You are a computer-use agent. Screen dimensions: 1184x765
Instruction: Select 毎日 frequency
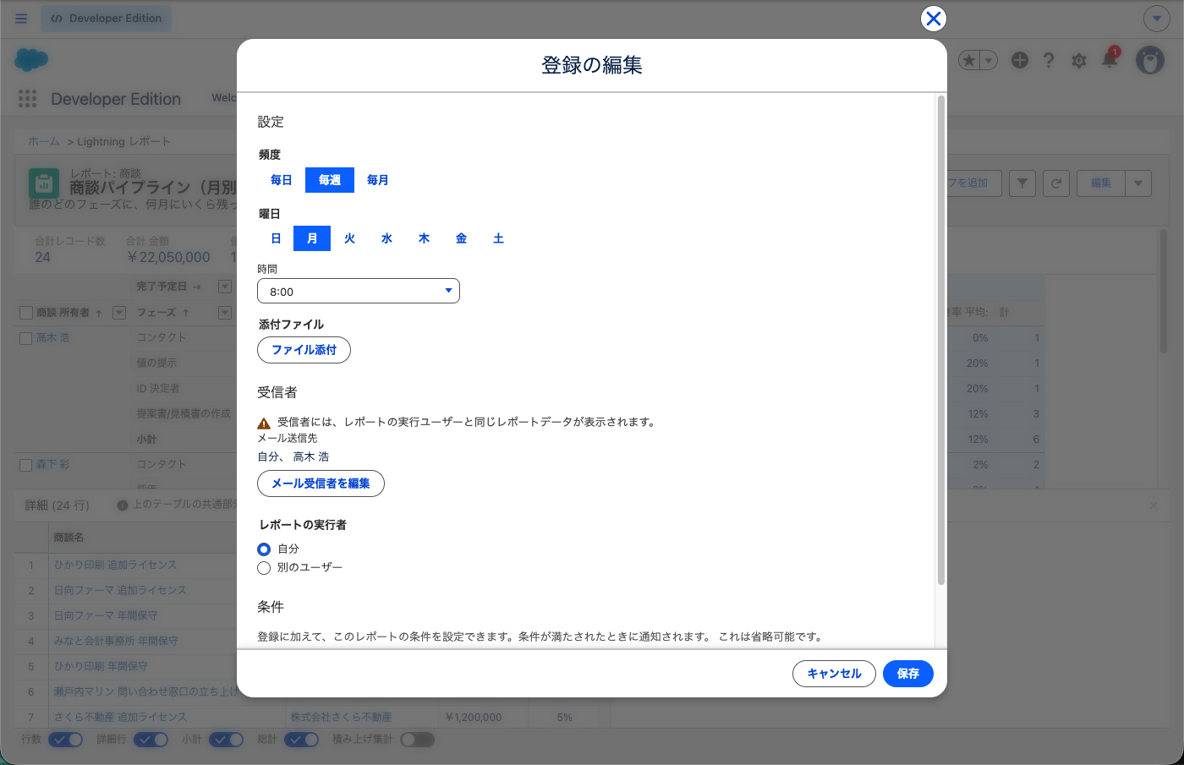point(282,180)
